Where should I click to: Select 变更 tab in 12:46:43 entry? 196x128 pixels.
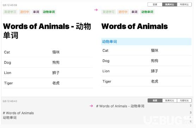click(155, 100)
